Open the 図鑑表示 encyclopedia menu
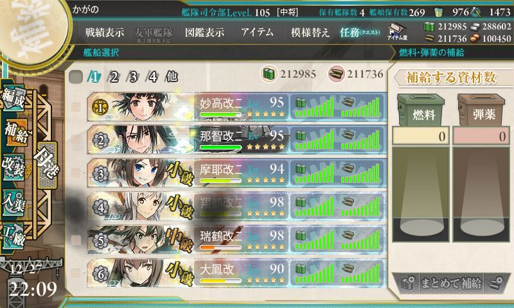Screen dimensions: 514x308 tap(204, 32)
